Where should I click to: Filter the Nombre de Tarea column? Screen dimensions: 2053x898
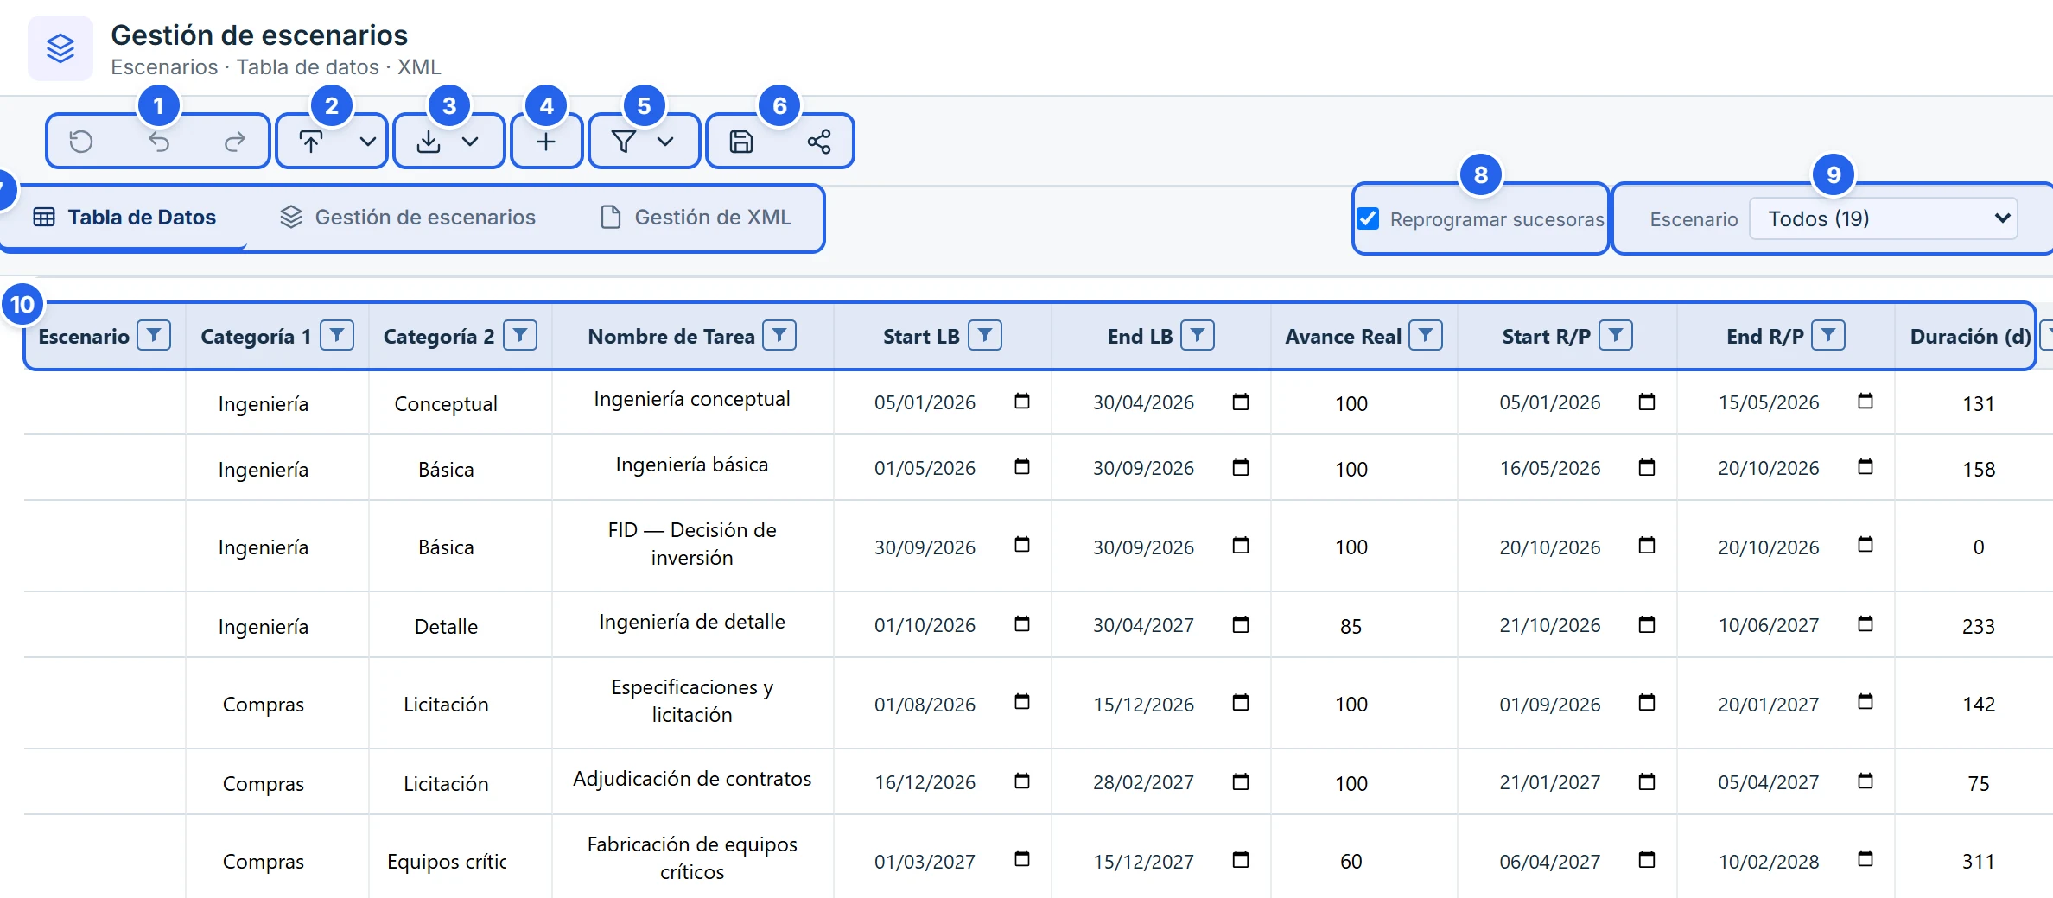point(779,335)
